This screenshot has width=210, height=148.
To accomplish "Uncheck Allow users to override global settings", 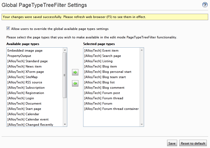I will point(8,28).
